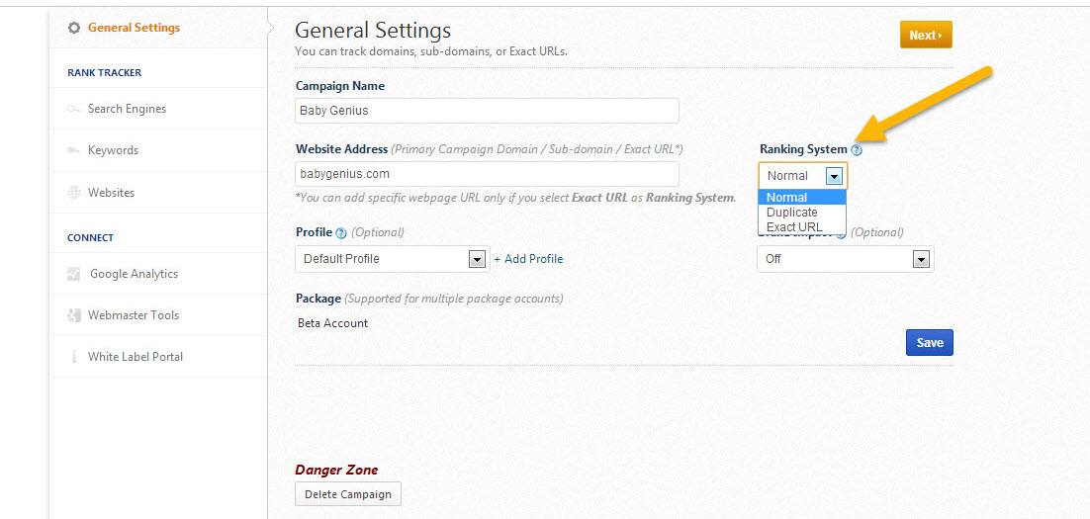Open the Brand Impact Off dropdown
Viewport: 1090px width, 519px height.
point(846,259)
